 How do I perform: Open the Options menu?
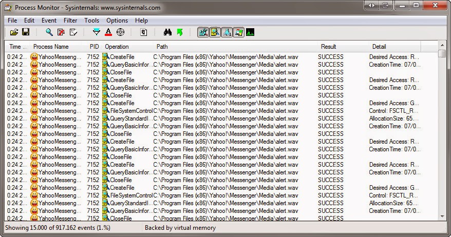click(x=117, y=21)
